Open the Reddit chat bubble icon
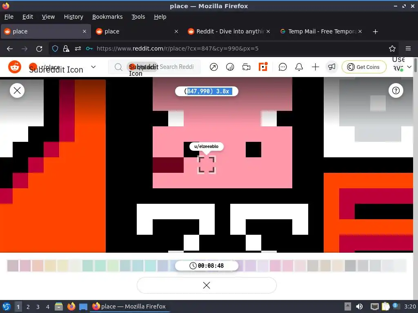Image resolution: width=418 pixels, height=313 pixels. pyautogui.click(x=282, y=67)
